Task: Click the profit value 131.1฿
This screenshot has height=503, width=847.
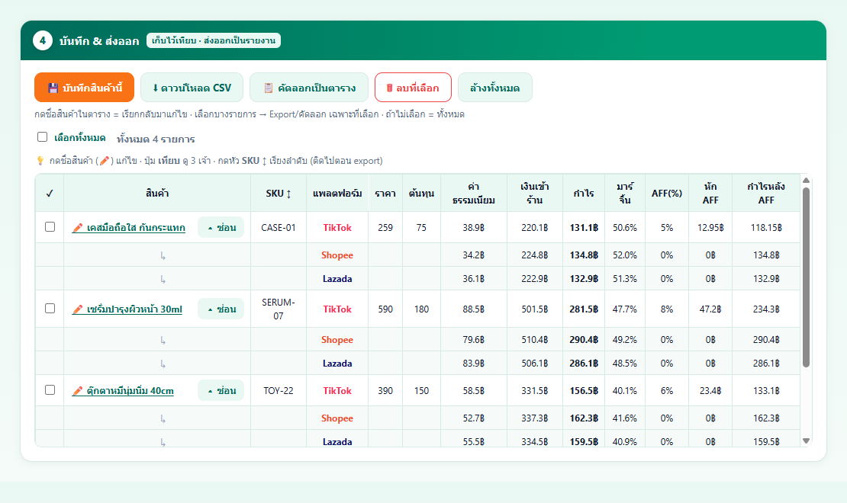Action: click(584, 228)
